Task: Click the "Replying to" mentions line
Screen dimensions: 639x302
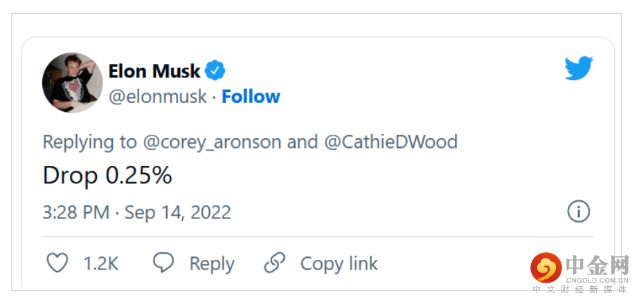Action: [x=250, y=142]
